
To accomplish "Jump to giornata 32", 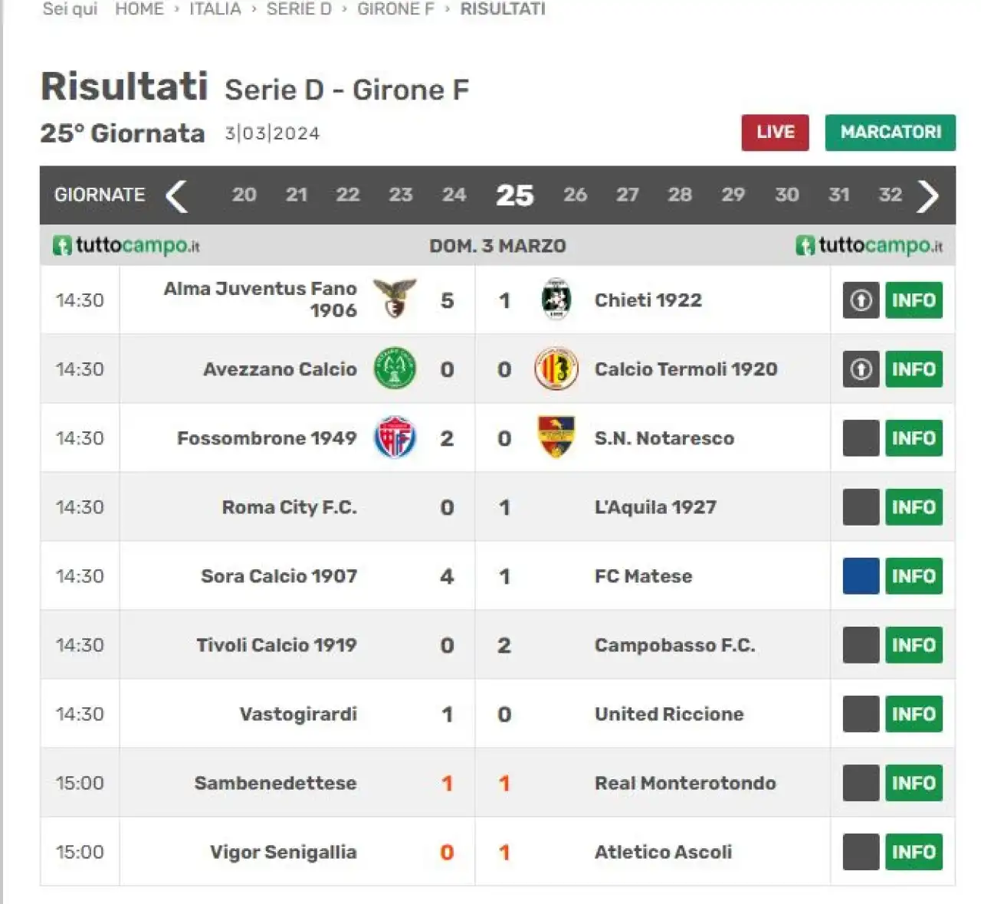I will pyautogui.click(x=890, y=195).
